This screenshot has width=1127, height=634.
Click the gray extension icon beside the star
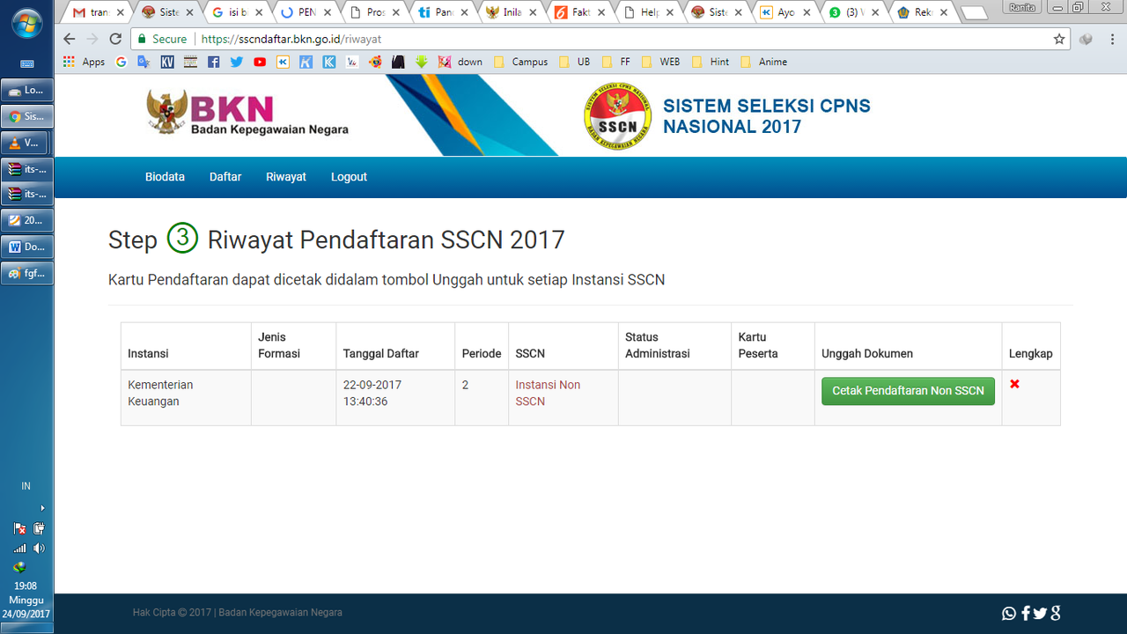pos(1086,40)
